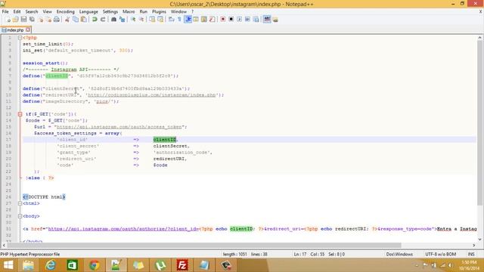Click the Zoom Out toolbar icon
The image size is (484, 272).
click(141, 20)
